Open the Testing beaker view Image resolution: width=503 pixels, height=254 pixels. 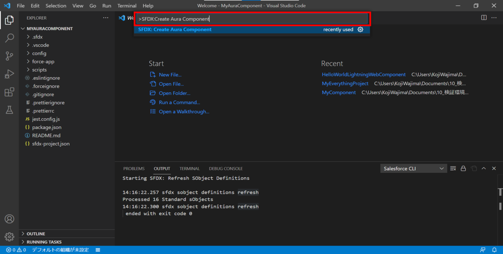[9, 110]
